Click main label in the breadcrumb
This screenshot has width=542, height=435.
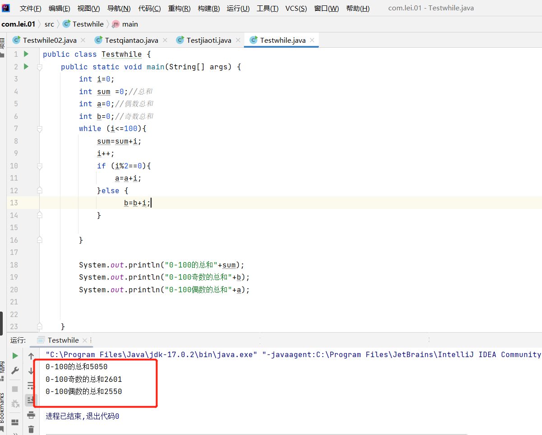coord(130,24)
